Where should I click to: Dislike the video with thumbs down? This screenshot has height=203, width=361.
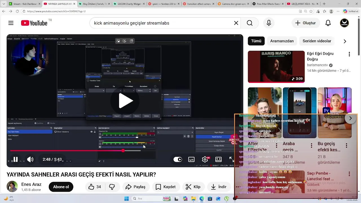[x=112, y=187]
